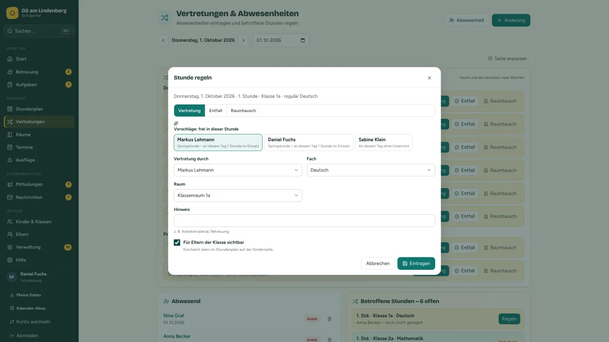Image resolution: width=609 pixels, height=342 pixels.
Task: Open Betreuung in the sidebar
Action: [x=39, y=72]
